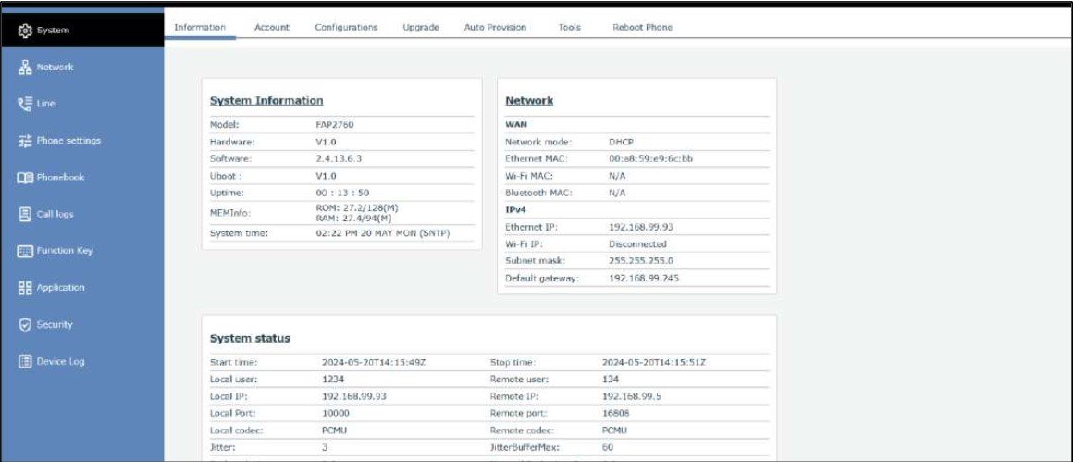Click the Phone settings sliders icon

25,141
